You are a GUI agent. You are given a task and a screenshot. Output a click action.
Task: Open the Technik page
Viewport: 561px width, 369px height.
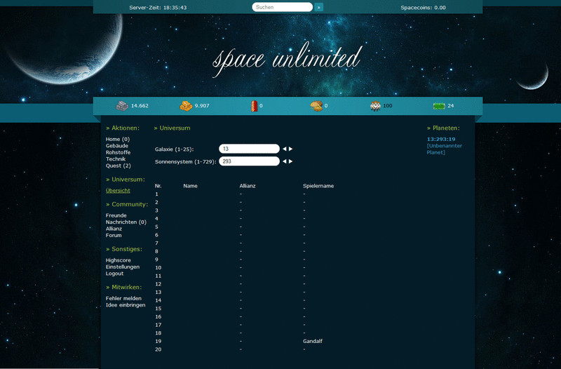116,159
